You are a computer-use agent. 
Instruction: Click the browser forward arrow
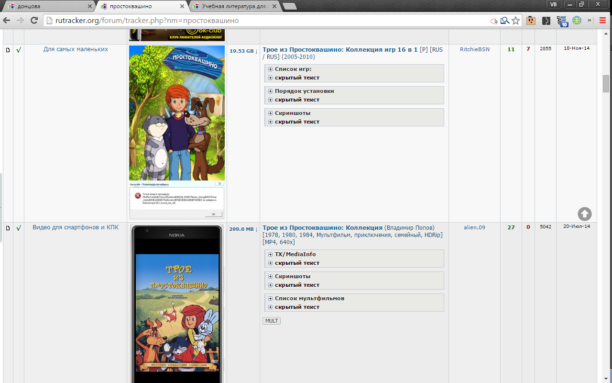(x=20, y=21)
